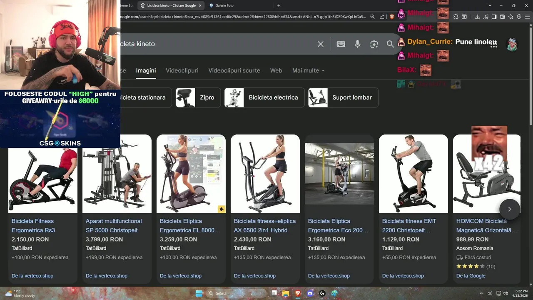
Task: Click the Windows taskbar Search box
Action: coord(236,293)
